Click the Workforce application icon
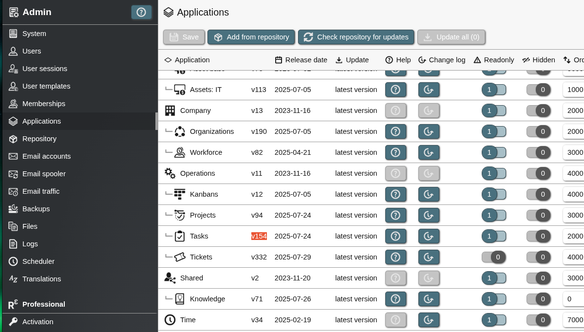Image resolution: width=584 pixels, height=332 pixels. (x=180, y=152)
